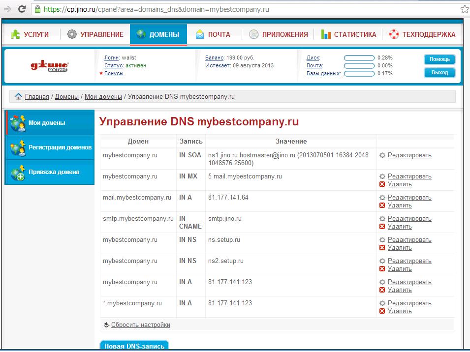Click Редактировать for the ns2.setup.ru record
Image resolution: width=470 pixels, height=352 pixels.
tap(409, 261)
